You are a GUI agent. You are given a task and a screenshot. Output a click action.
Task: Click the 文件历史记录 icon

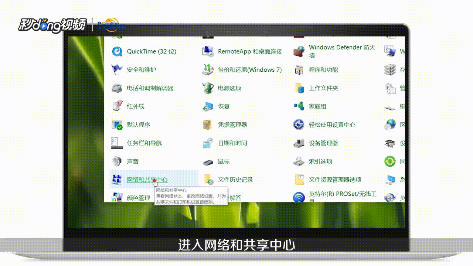pos(208,180)
